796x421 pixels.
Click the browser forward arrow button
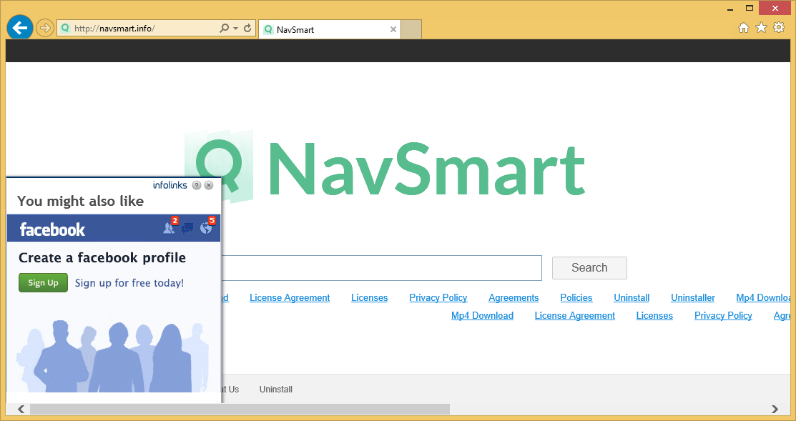click(45, 28)
